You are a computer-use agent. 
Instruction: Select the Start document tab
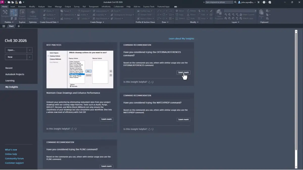[11, 26]
